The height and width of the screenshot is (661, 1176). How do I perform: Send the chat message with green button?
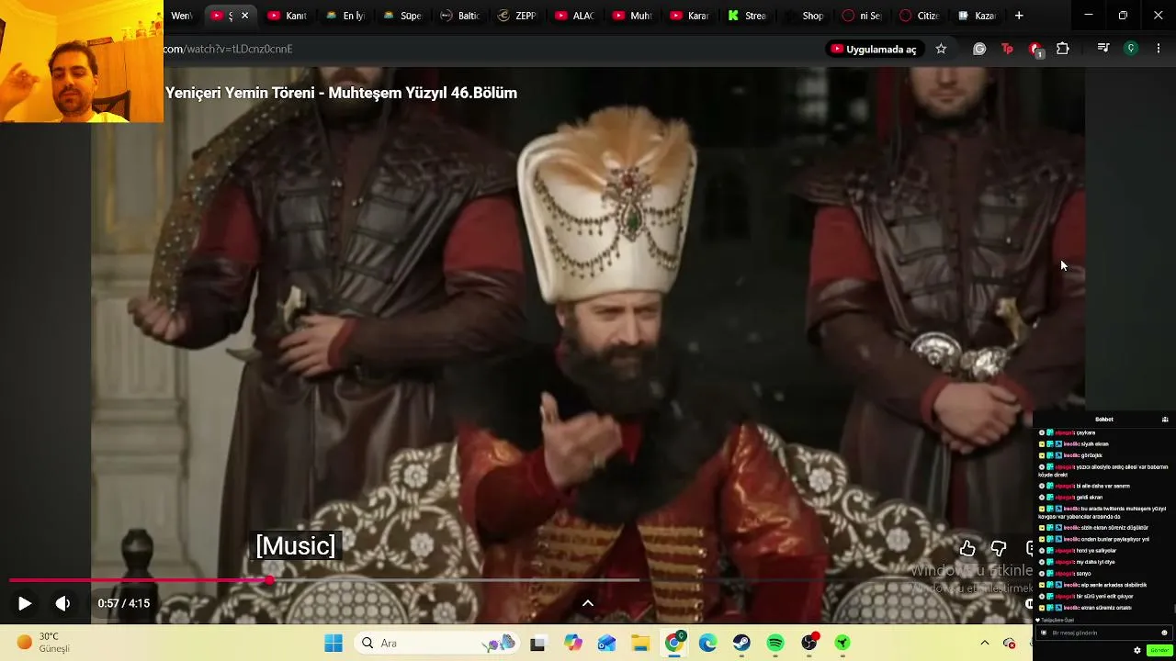click(x=1159, y=650)
